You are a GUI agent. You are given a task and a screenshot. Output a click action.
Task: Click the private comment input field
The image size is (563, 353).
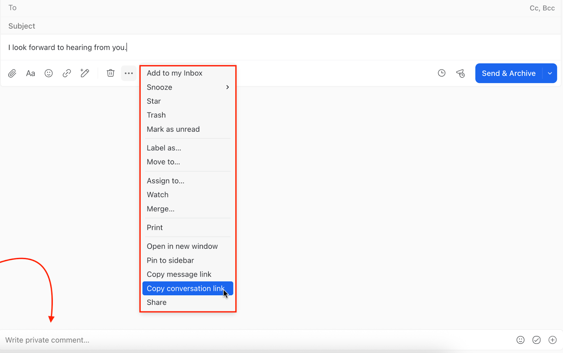click(x=141, y=340)
